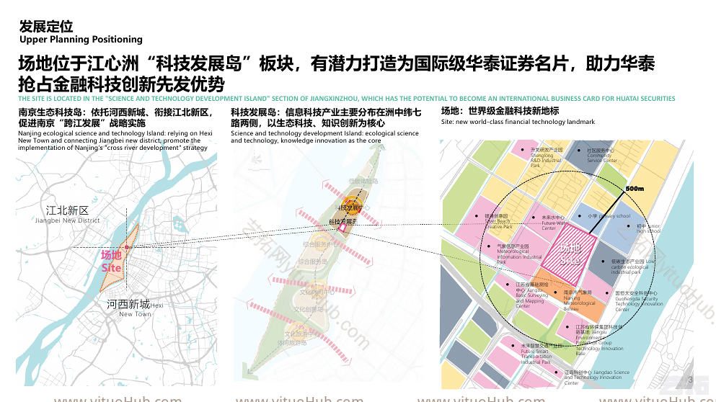
Task: Click the small pink site square on the island map
Action: [x=342, y=228]
